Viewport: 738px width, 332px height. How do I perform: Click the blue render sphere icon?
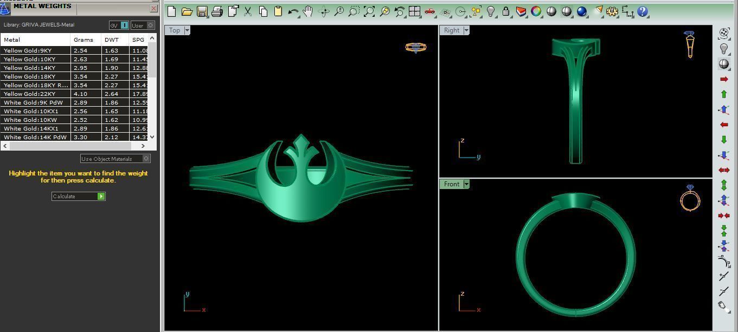(x=582, y=11)
